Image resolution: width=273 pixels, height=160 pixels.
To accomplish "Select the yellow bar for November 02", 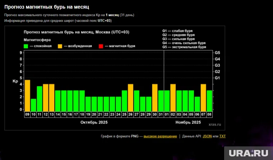I will pyautogui.click(x=173, y=97).
